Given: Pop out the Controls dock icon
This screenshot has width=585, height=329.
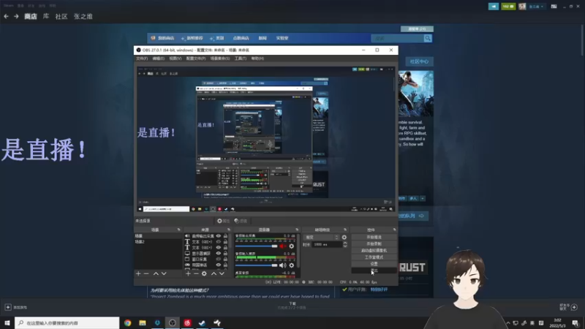Looking at the screenshot, I should (394, 230).
